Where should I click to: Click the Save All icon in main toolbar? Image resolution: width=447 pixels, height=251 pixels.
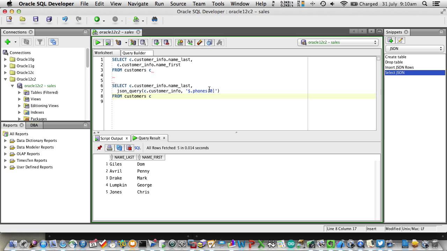click(49, 20)
